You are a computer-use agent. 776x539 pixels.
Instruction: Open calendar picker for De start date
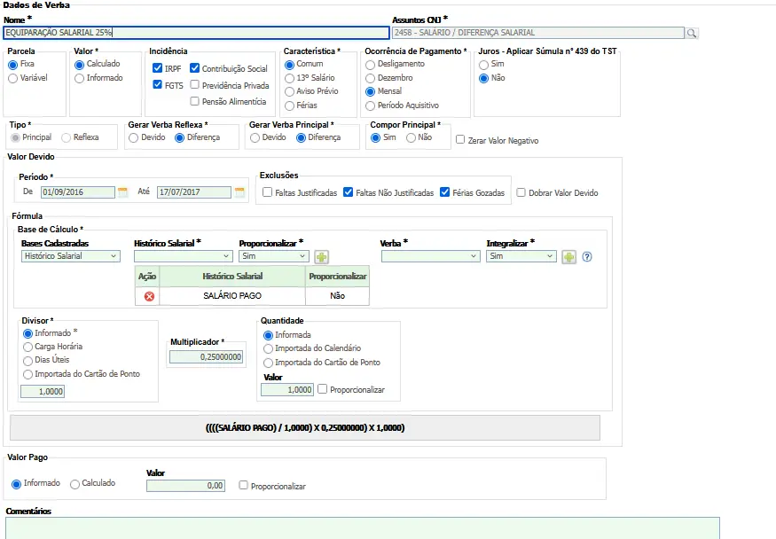[x=123, y=192]
